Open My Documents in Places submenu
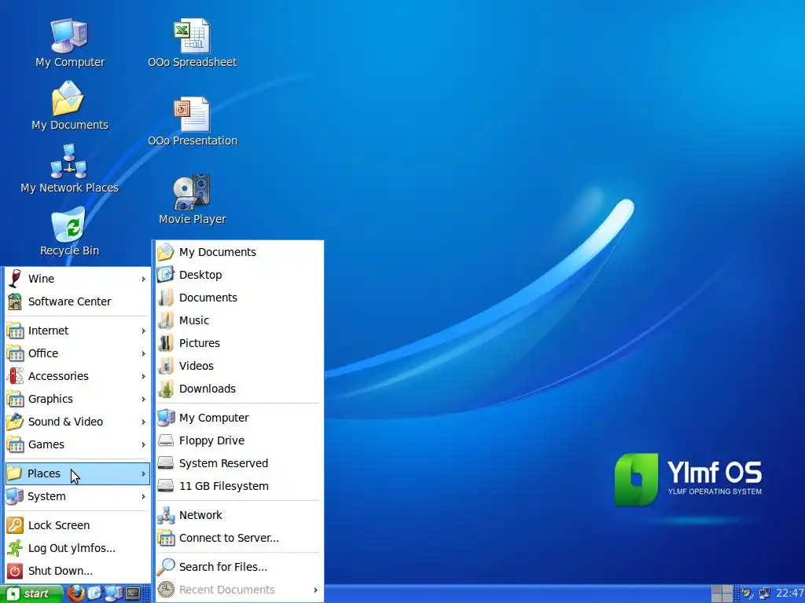The image size is (805, 603). point(238,252)
